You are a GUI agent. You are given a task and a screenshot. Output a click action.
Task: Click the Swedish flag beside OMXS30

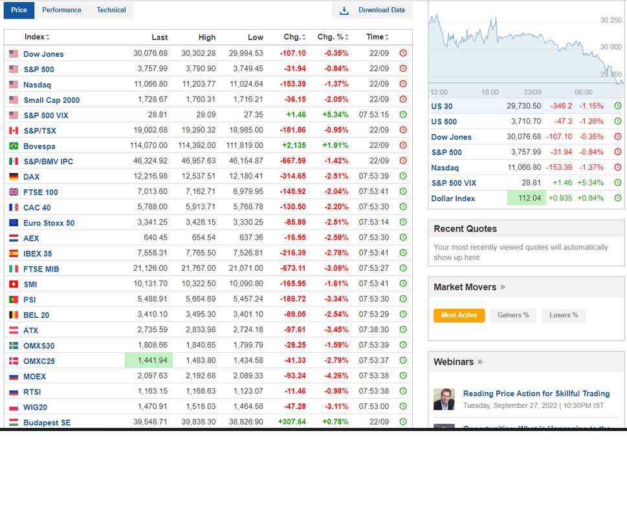14,345
